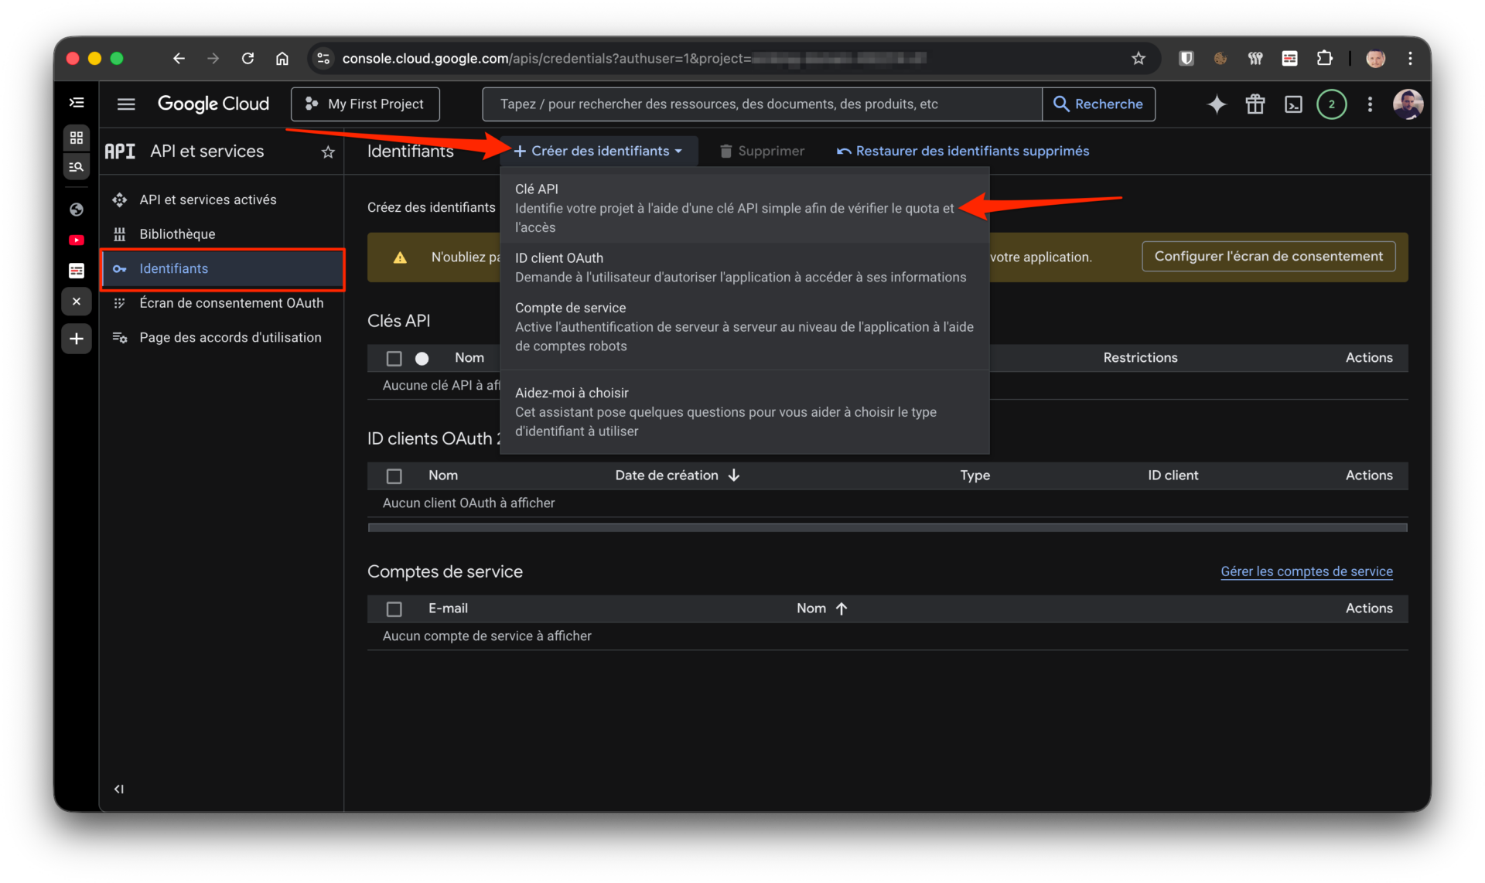
Task: Choose Aidez-moi à choisir option
Action: tap(744, 411)
